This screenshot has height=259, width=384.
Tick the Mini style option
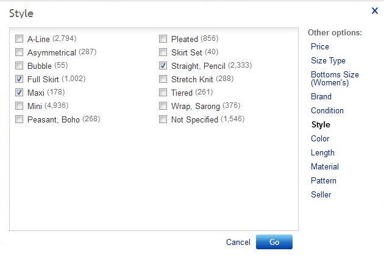[x=19, y=106]
